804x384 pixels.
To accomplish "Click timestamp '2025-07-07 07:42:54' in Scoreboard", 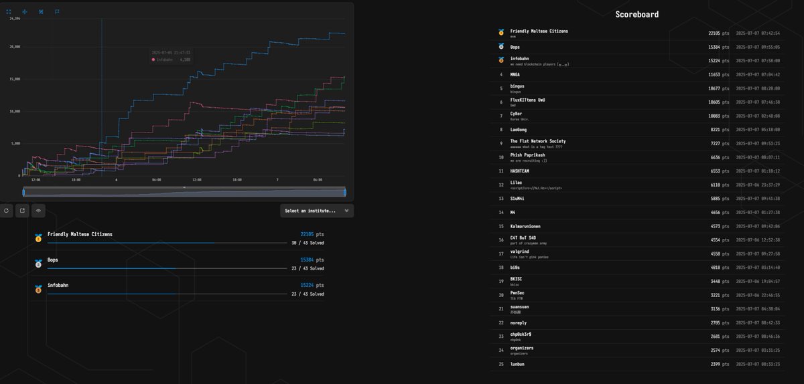I will click(x=758, y=33).
